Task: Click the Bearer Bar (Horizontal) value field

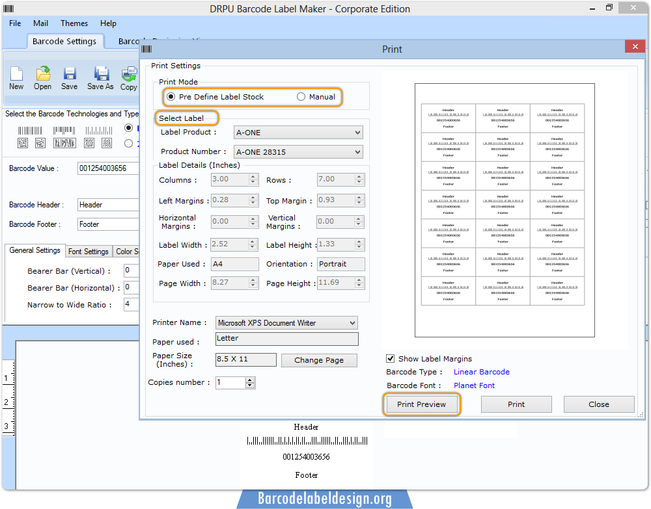Action: pyautogui.click(x=132, y=287)
